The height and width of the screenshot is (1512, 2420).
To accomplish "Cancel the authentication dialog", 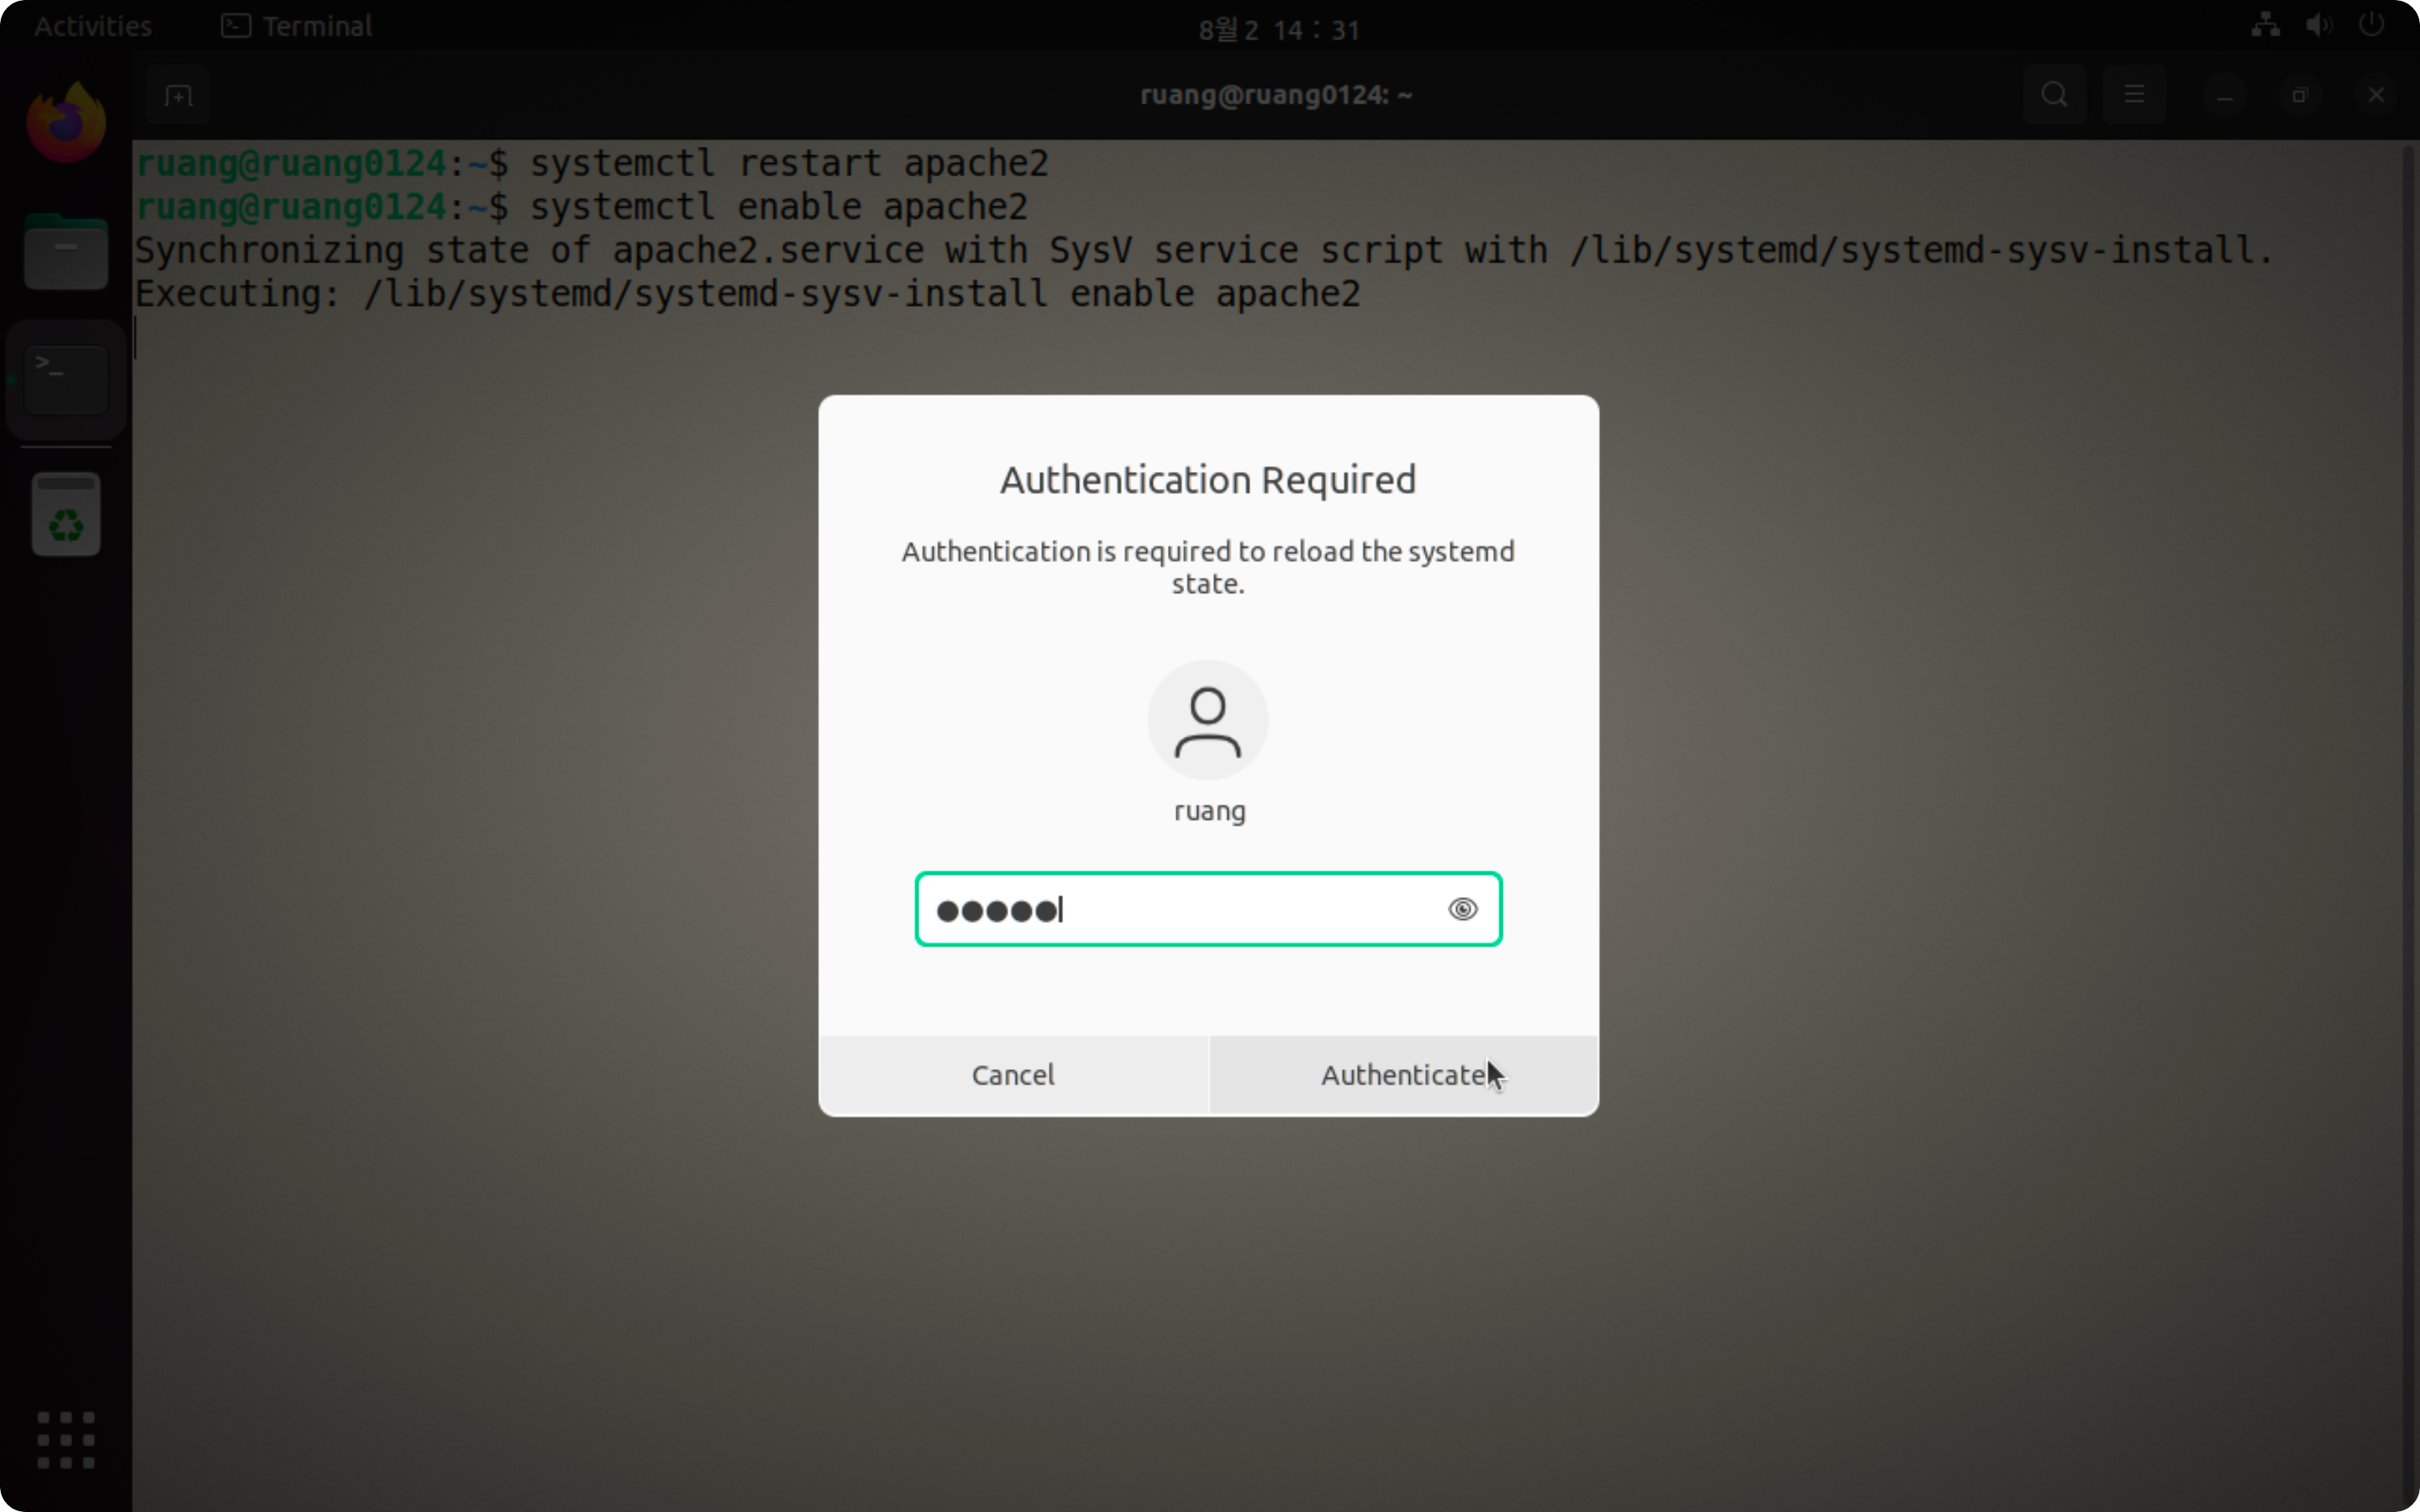I will tap(1013, 1075).
